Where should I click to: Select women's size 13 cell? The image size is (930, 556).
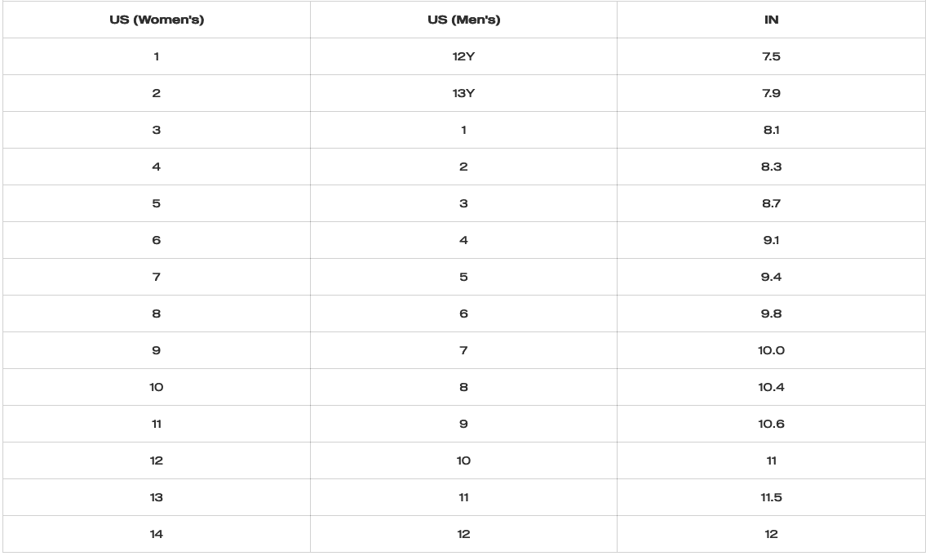coord(157,497)
